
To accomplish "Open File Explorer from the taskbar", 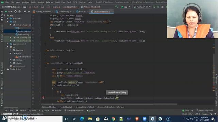I will (x=90, y=119).
